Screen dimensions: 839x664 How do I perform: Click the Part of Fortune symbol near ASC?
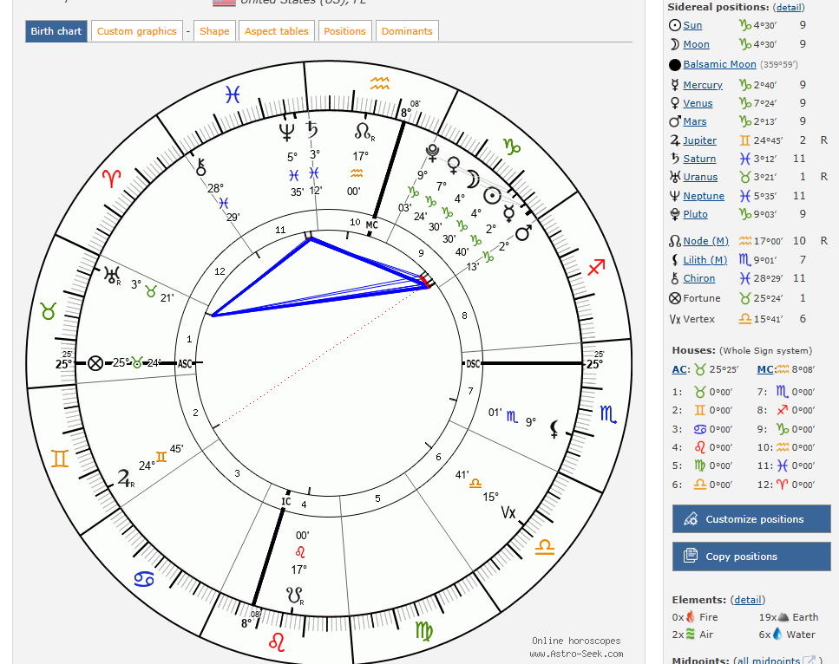click(x=95, y=363)
